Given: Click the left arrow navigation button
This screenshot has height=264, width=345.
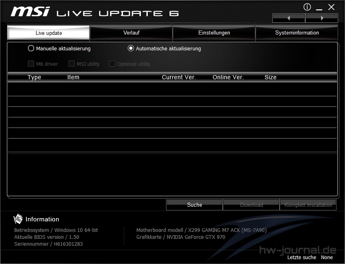Looking at the screenshot, I should point(289,18).
